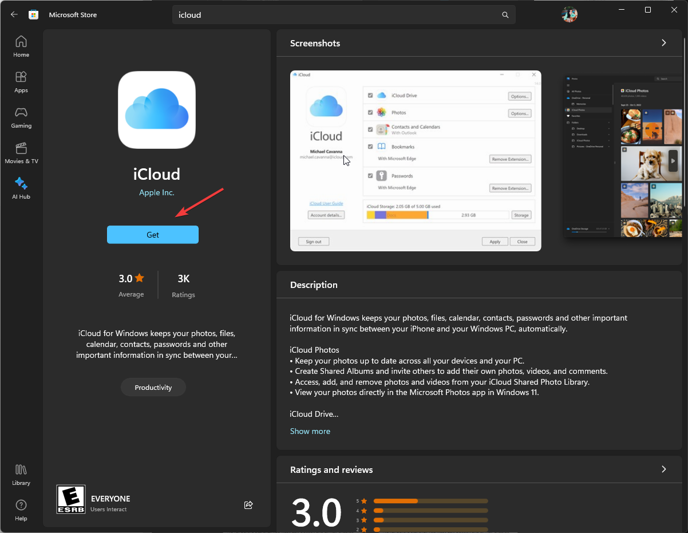Click the 3K Ratings count
Screen dimensions: 688x533
tap(183, 285)
